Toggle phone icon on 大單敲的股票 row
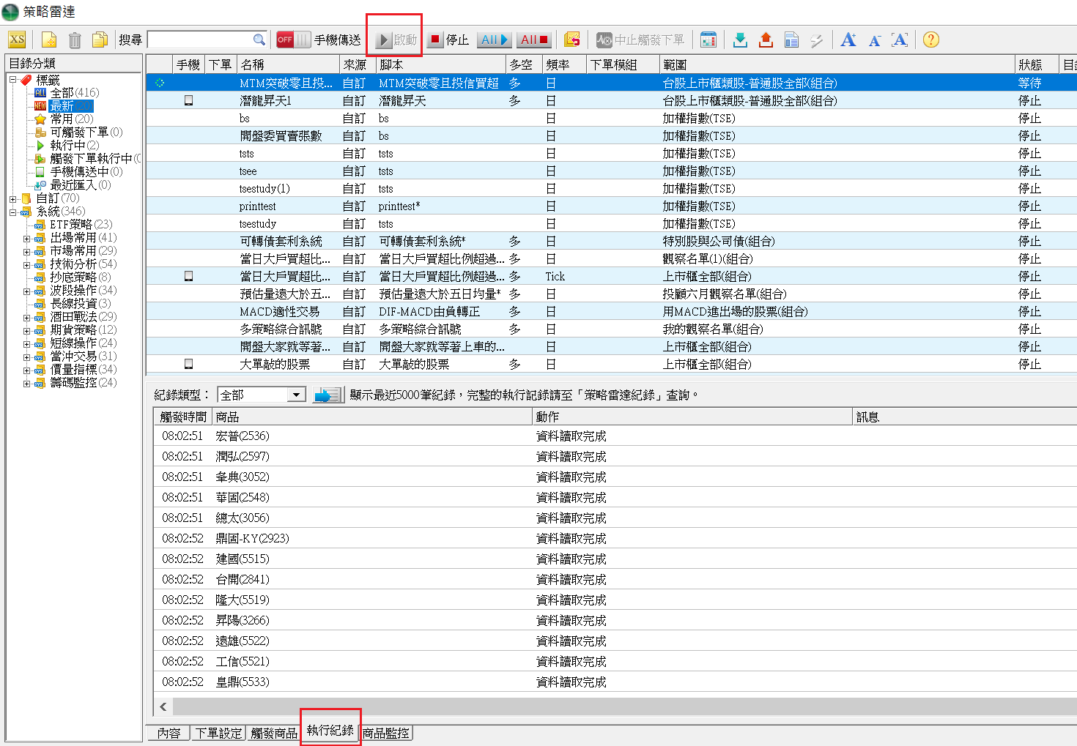Image resolution: width=1077 pixels, height=746 pixels. click(188, 365)
